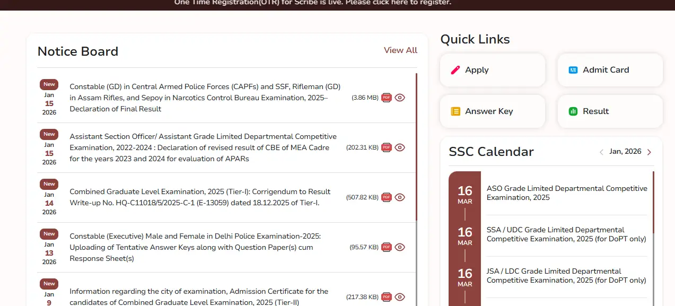Viewport: 675px width, 306px height.
Task: Preview the ASO MEA Cadre revised result notice
Action: click(x=400, y=147)
